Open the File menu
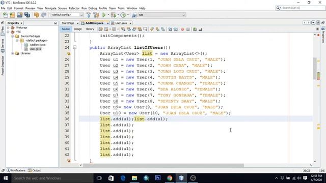The height and width of the screenshot is (183, 326). point(3,8)
